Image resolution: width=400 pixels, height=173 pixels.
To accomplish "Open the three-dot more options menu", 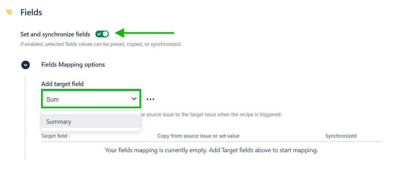I will point(150,99).
